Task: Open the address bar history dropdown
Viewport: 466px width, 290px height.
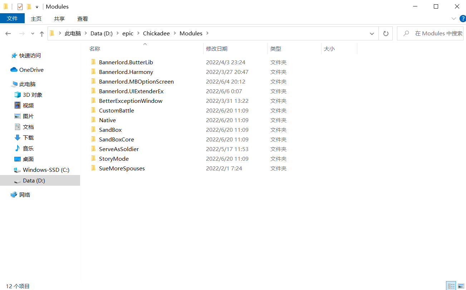Action: click(x=372, y=34)
